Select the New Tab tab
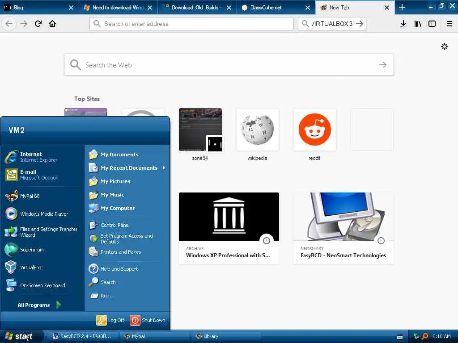Viewport: 458px width, 343px height. click(x=355, y=7)
